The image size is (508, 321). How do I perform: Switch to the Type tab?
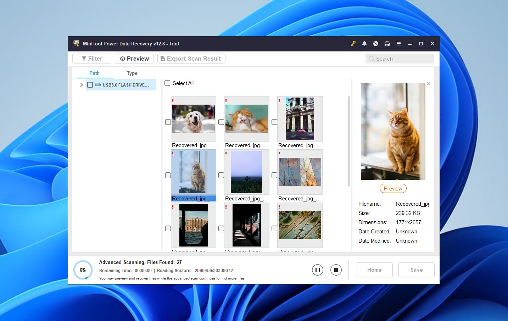click(132, 73)
